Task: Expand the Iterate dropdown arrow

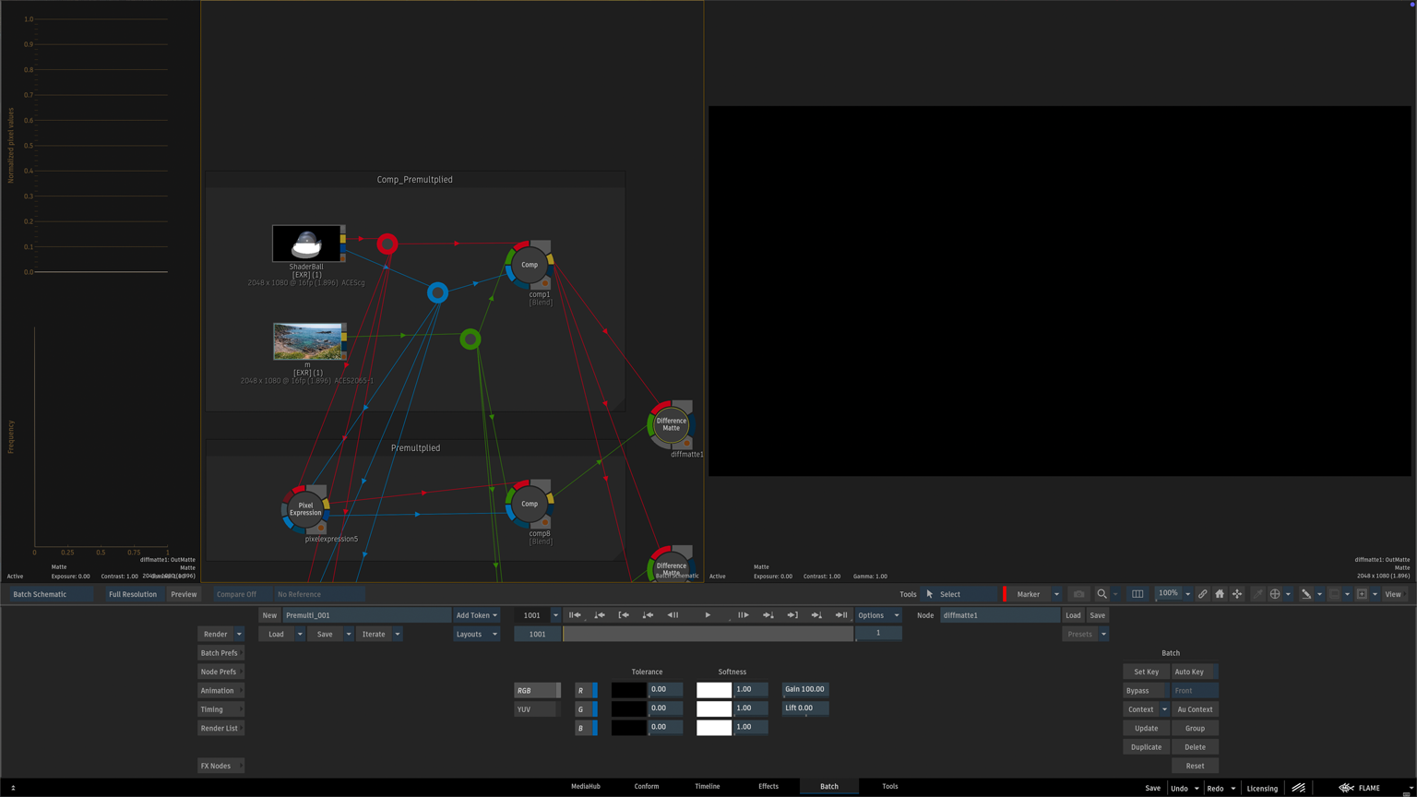Action: tap(398, 634)
